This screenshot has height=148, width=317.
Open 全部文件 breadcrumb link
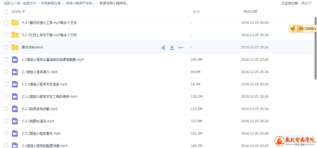(x=29, y=3)
